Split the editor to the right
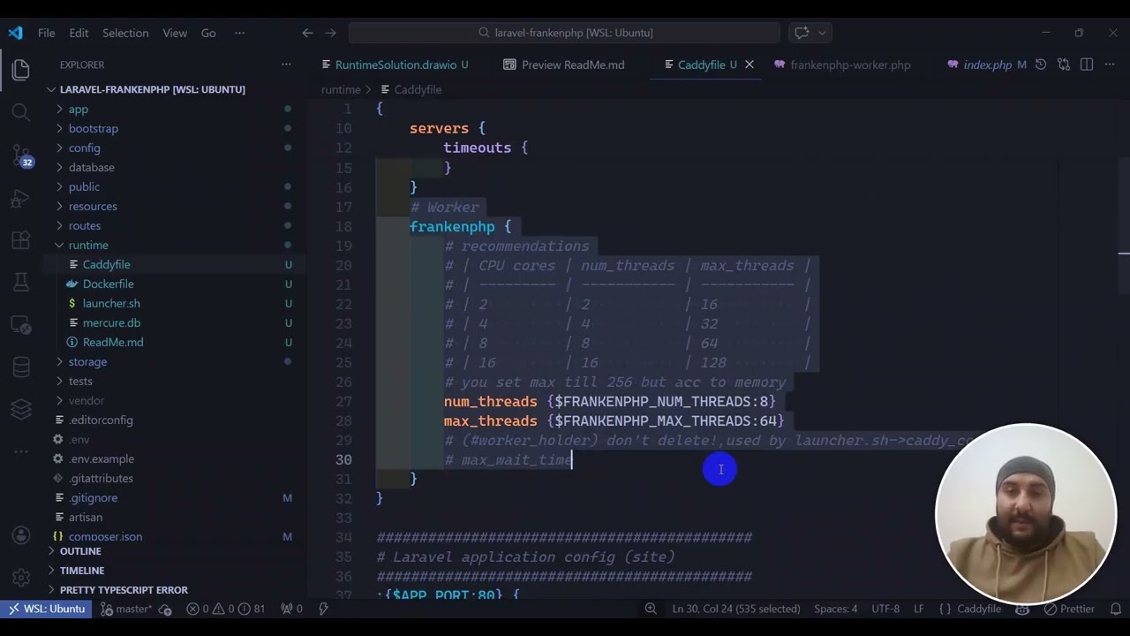Viewport: 1130px width, 636px height. coord(1087,64)
